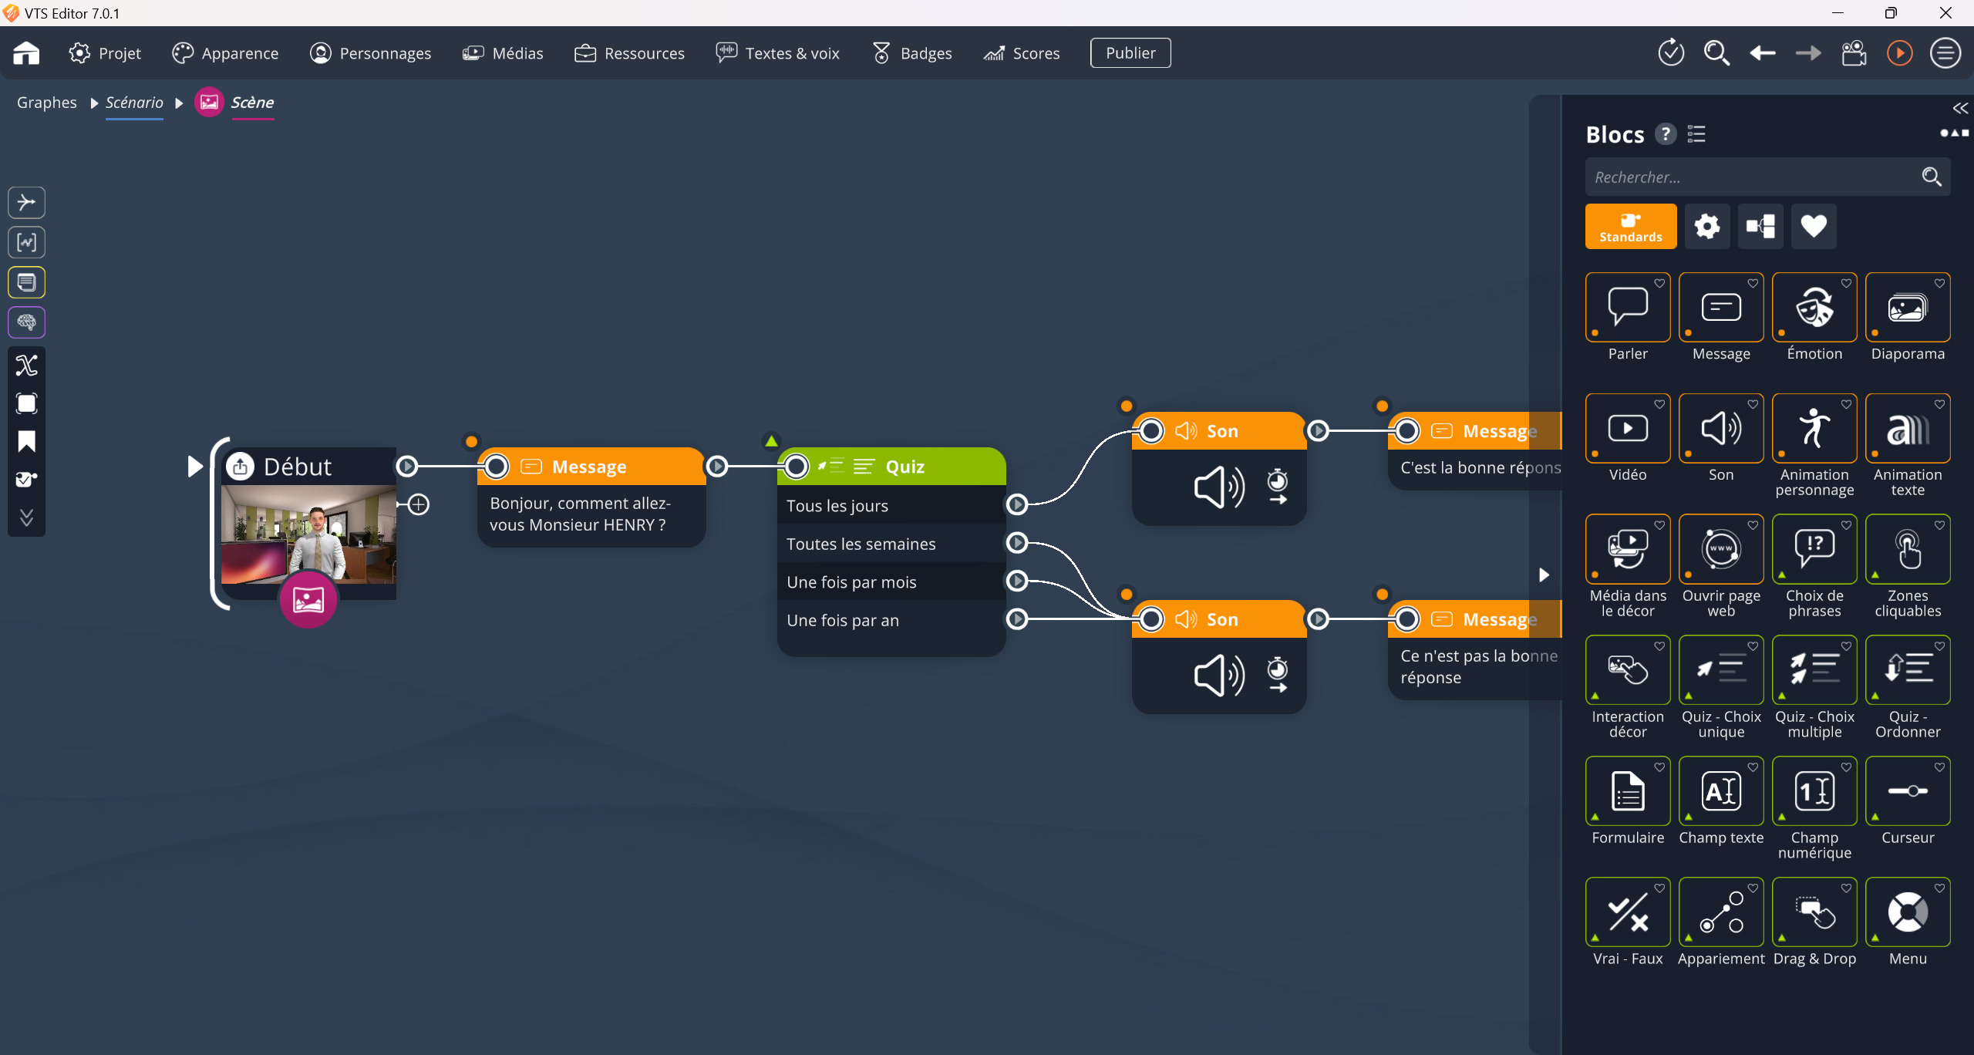This screenshot has height=1055, width=1974.
Task: Select the Diaporama block icon
Action: click(x=1907, y=308)
